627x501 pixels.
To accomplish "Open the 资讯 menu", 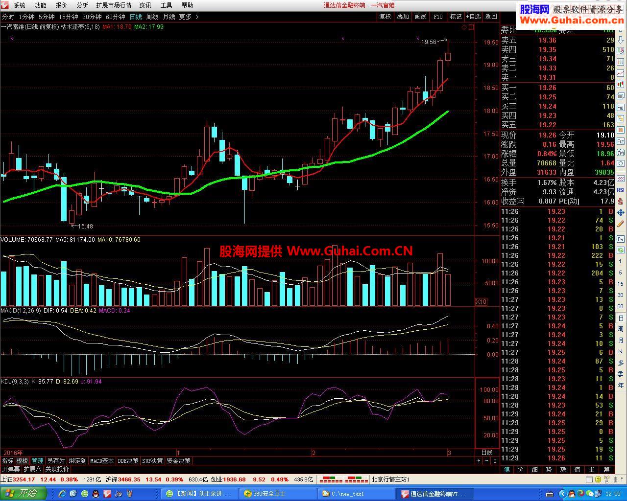I will pyautogui.click(x=145, y=5).
